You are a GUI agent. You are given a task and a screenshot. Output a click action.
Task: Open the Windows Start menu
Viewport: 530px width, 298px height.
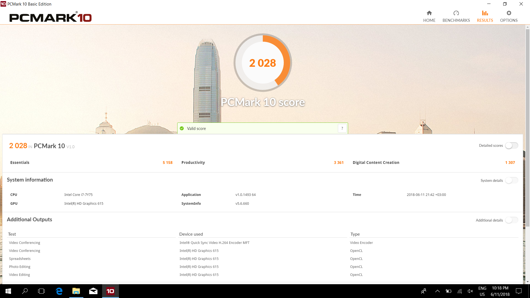pos(8,291)
